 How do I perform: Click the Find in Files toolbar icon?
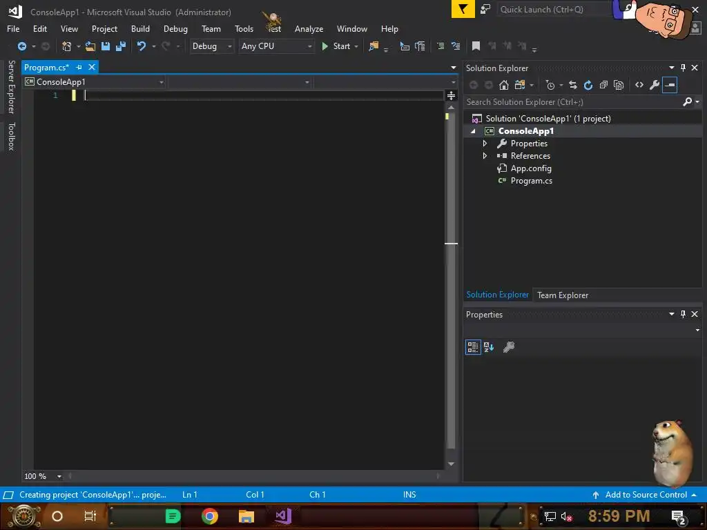[374, 46]
